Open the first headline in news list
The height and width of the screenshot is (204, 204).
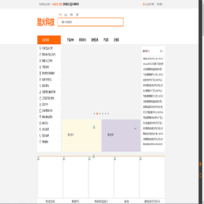[x=153, y=59]
